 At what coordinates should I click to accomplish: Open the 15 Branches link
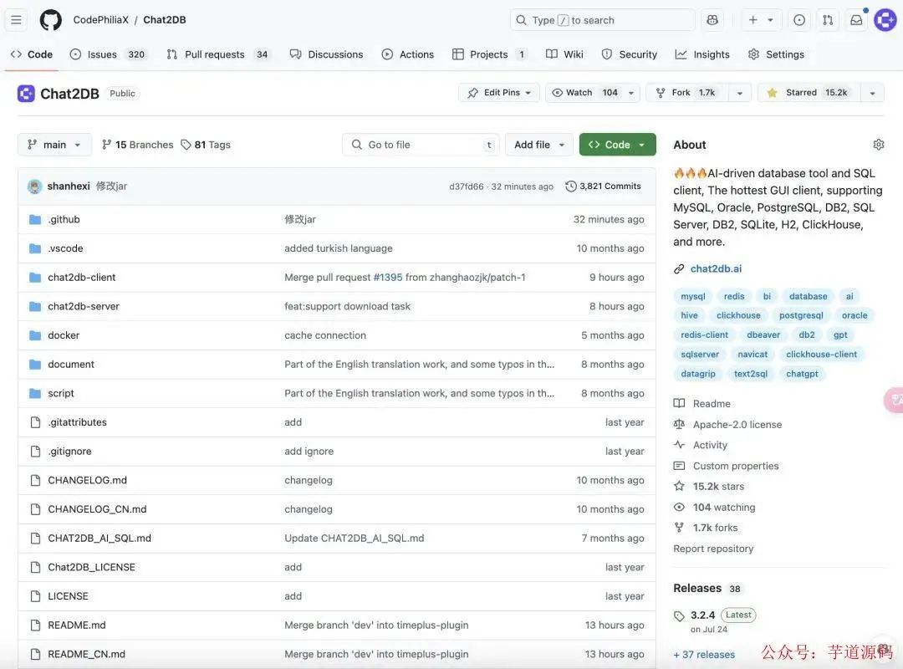coord(138,145)
